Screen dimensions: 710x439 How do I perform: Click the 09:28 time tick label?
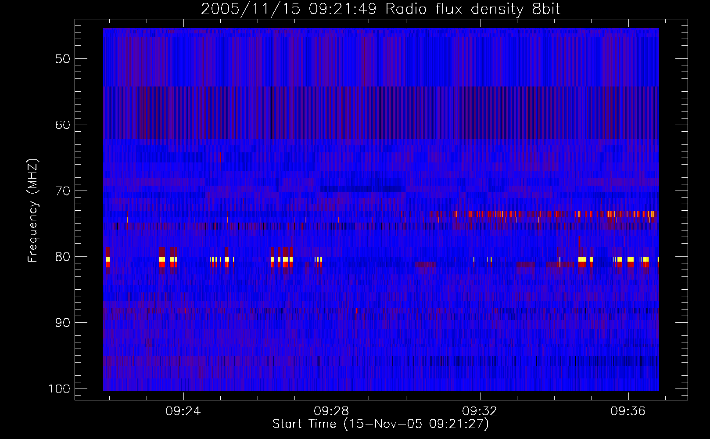pos(331,411)
